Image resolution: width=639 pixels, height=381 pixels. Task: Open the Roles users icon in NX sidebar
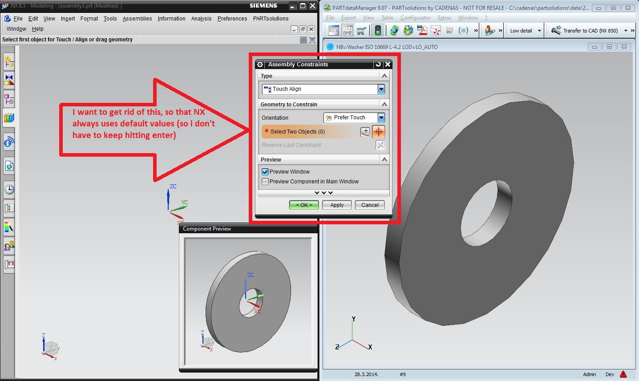pos(9,246)
